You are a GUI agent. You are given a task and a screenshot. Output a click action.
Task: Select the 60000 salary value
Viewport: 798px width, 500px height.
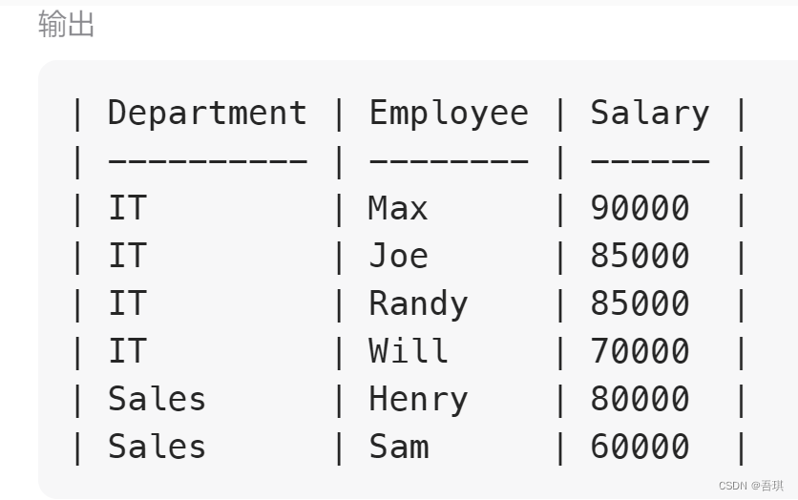pyautogui.click(x=640, y=447)
